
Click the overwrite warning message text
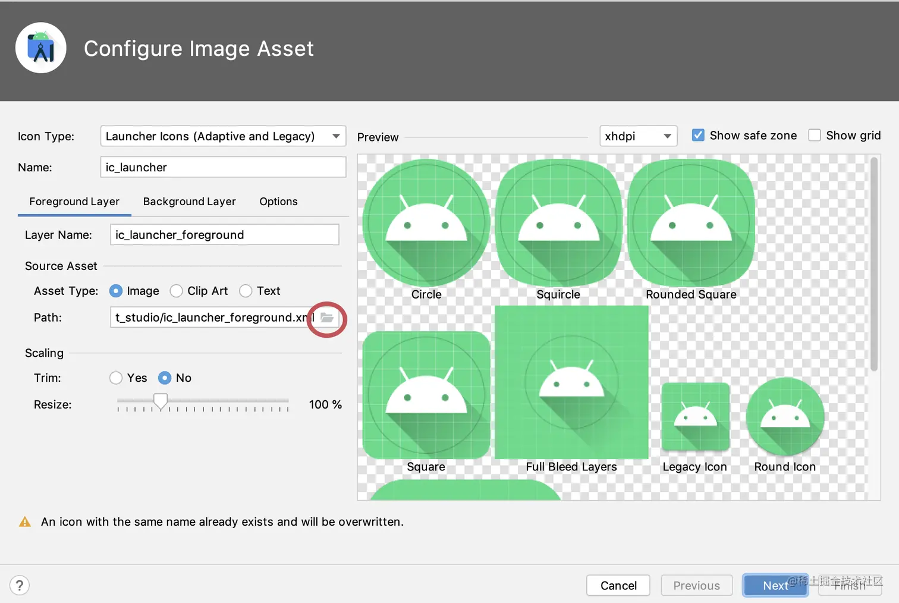(222, 522)
